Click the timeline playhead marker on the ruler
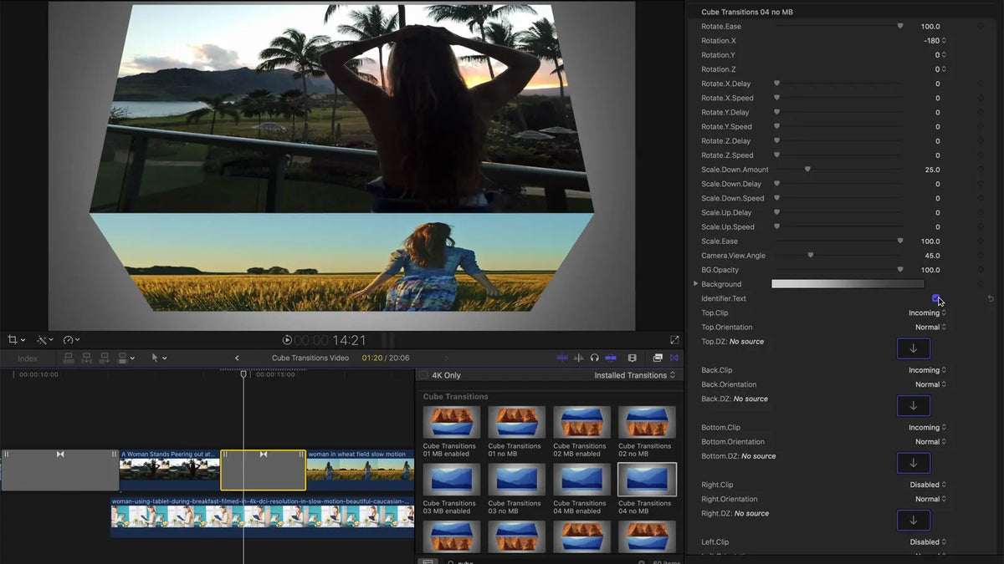Screen dimensions: 1004x564 [x=243, y=374]
